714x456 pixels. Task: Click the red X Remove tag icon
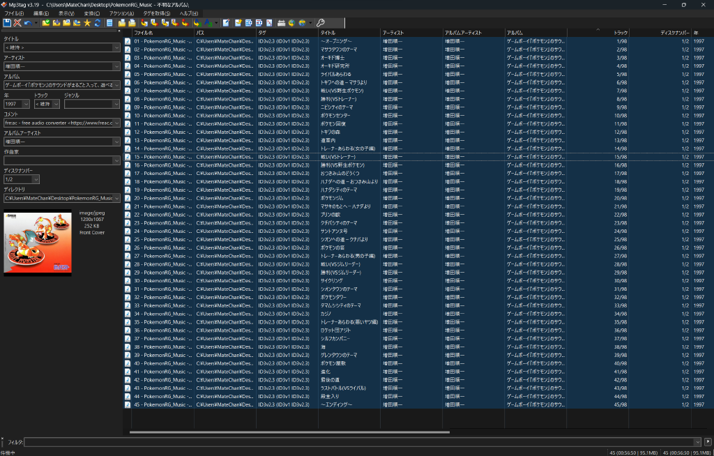point(17,23)
